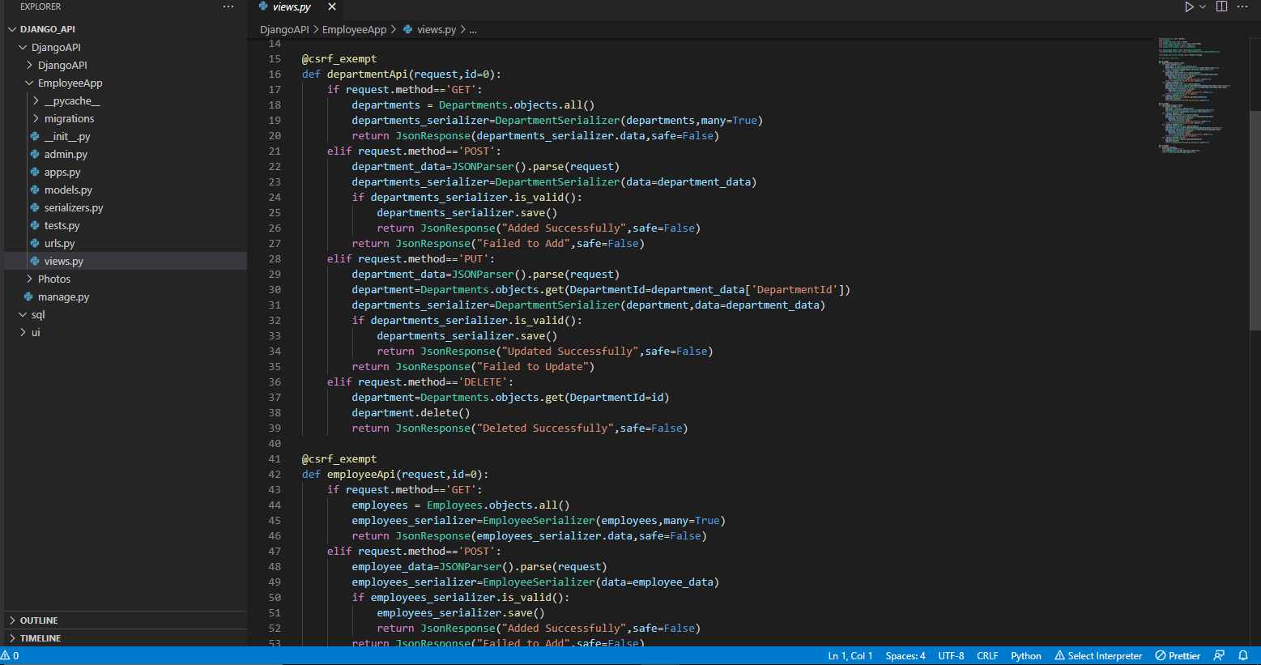Click the EXPLORER panel title
1261x665 pixels.
coord(40,6)
